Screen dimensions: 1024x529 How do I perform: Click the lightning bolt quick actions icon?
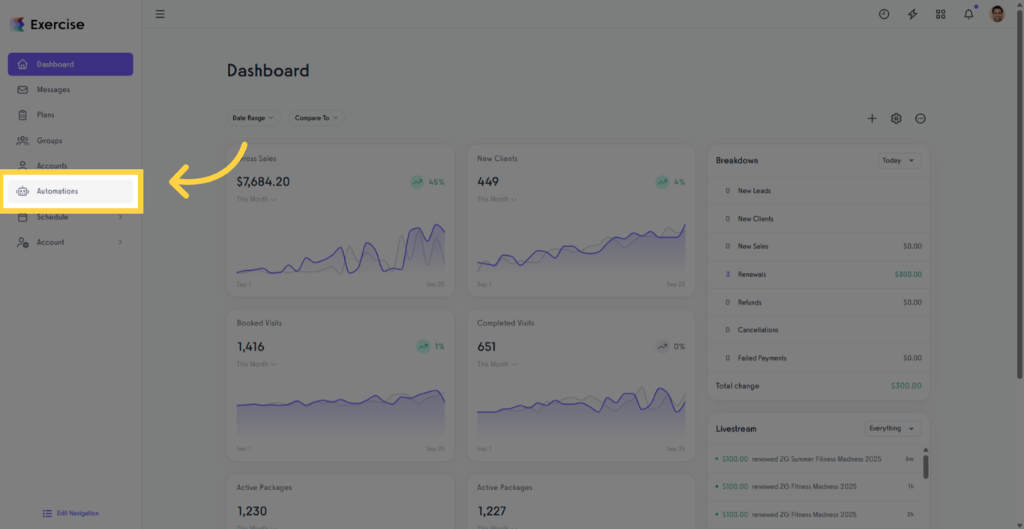(x=912, y=14)
